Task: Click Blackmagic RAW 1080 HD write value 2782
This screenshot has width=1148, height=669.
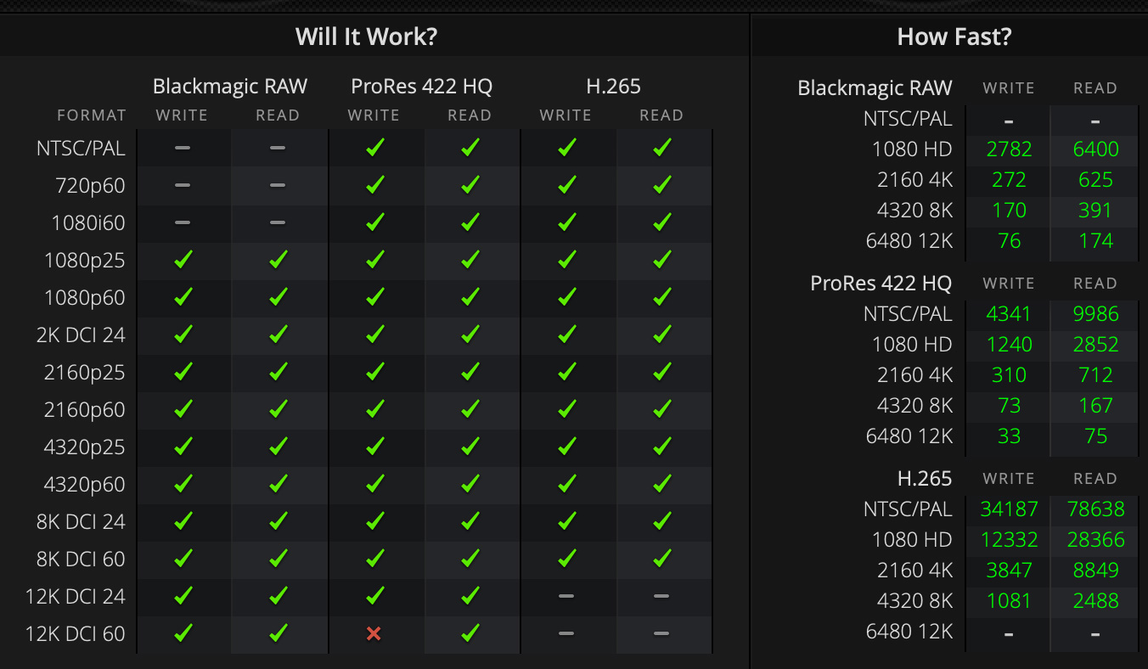Action: tap(1009, 149)
